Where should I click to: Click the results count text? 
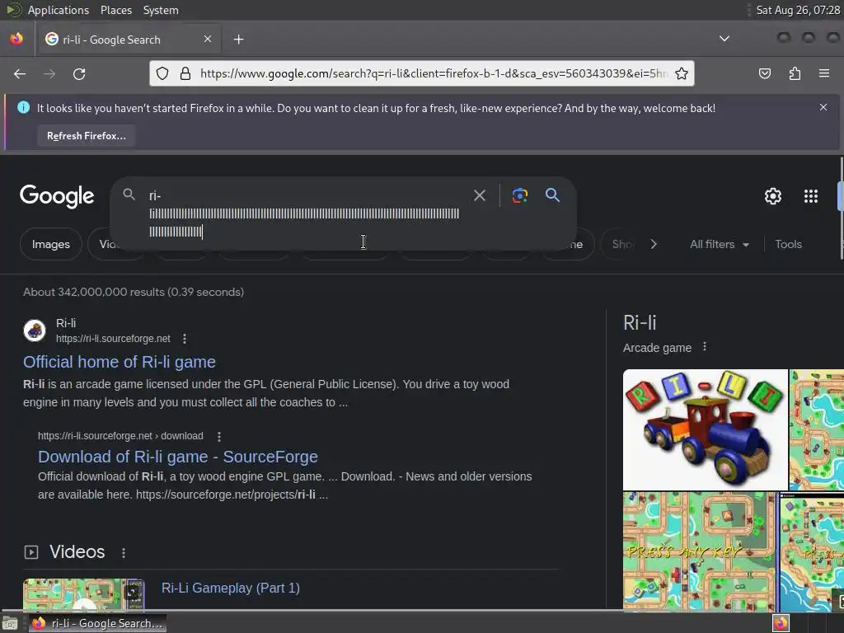pyautogui.click(x=134, y=292)
